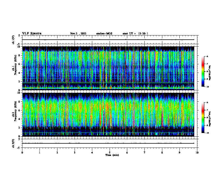Viewport: 222px width, 171px height.
Task: Click the time axis tick label "10"
Action: pyautogui.click(x=197, y=153)
